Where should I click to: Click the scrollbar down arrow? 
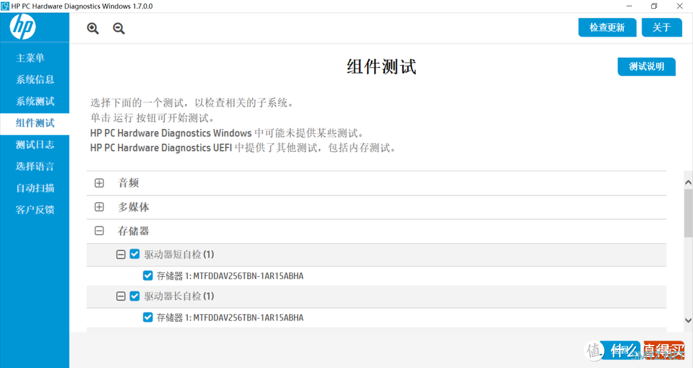688,321
